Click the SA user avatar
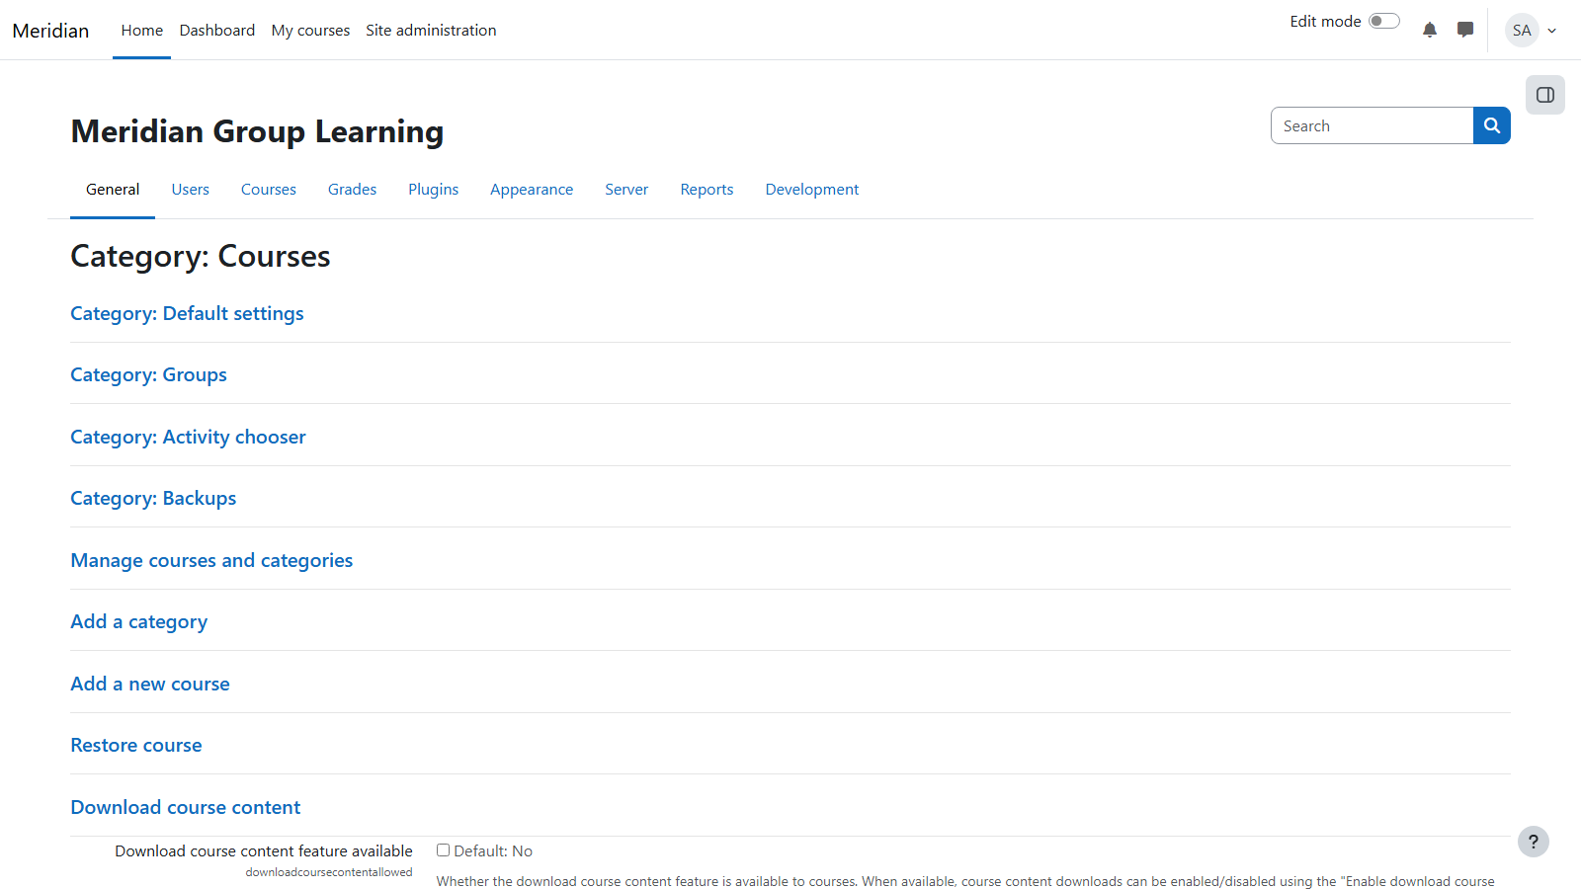 pos(1522,30)
